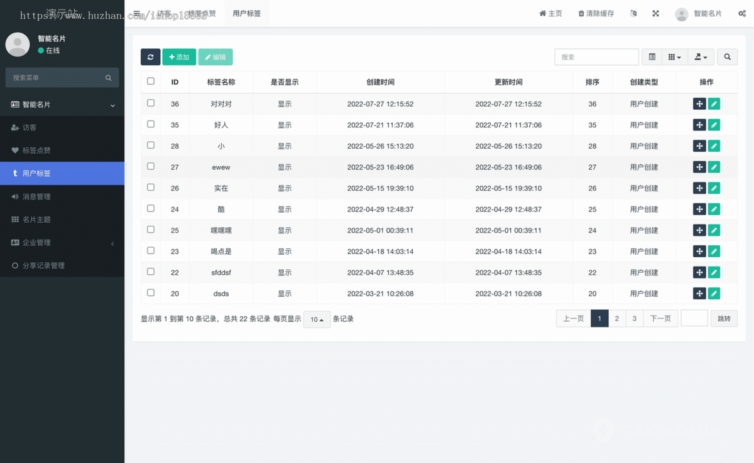Open the columns visibility dropdown
This screenshot has width=754, height=463.
click(x=674, y=56)
